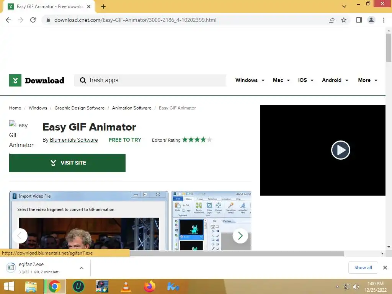
Task: Open the Chrome three-dot menu
Action: [x=384, y=20]
